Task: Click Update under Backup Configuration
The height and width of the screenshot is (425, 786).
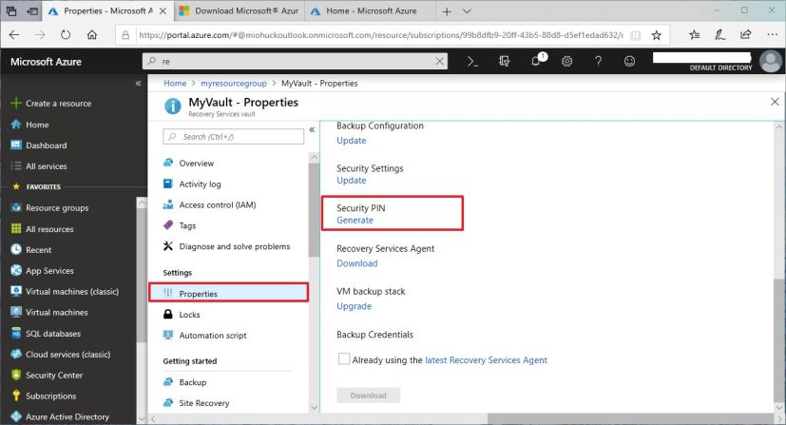Action: click(x=352, y=141)
